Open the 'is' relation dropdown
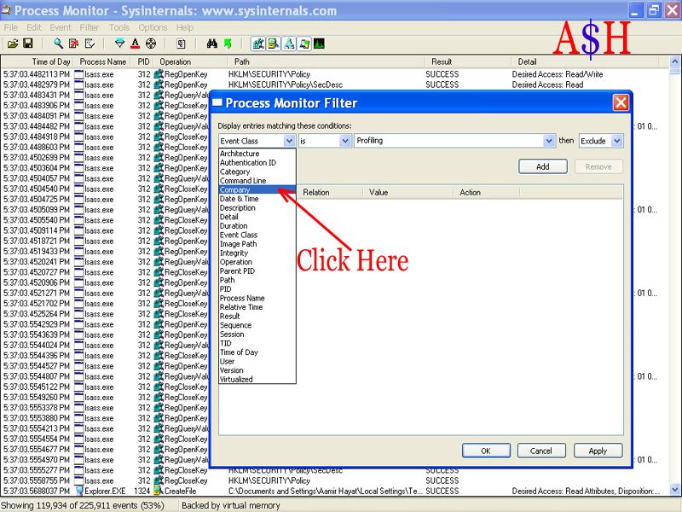Image resolution: width=682 pixels, height=512 pixels. [x=345, y=141]
